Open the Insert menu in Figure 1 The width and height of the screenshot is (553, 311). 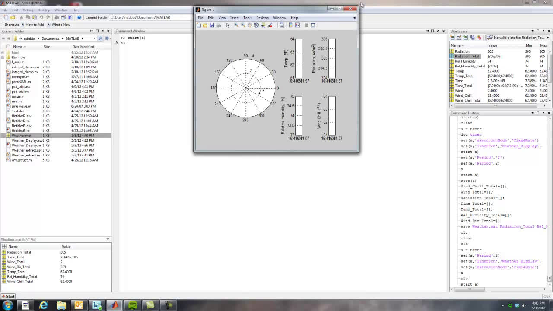click(235, 18)
